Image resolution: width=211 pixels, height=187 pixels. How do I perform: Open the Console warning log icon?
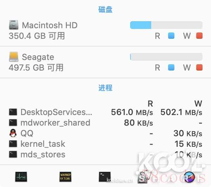tap(65, 177)
